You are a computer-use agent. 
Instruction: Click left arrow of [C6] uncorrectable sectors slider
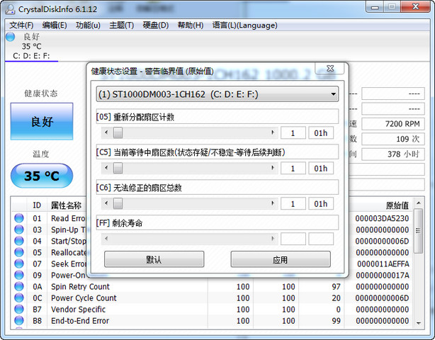pos(106,203)
